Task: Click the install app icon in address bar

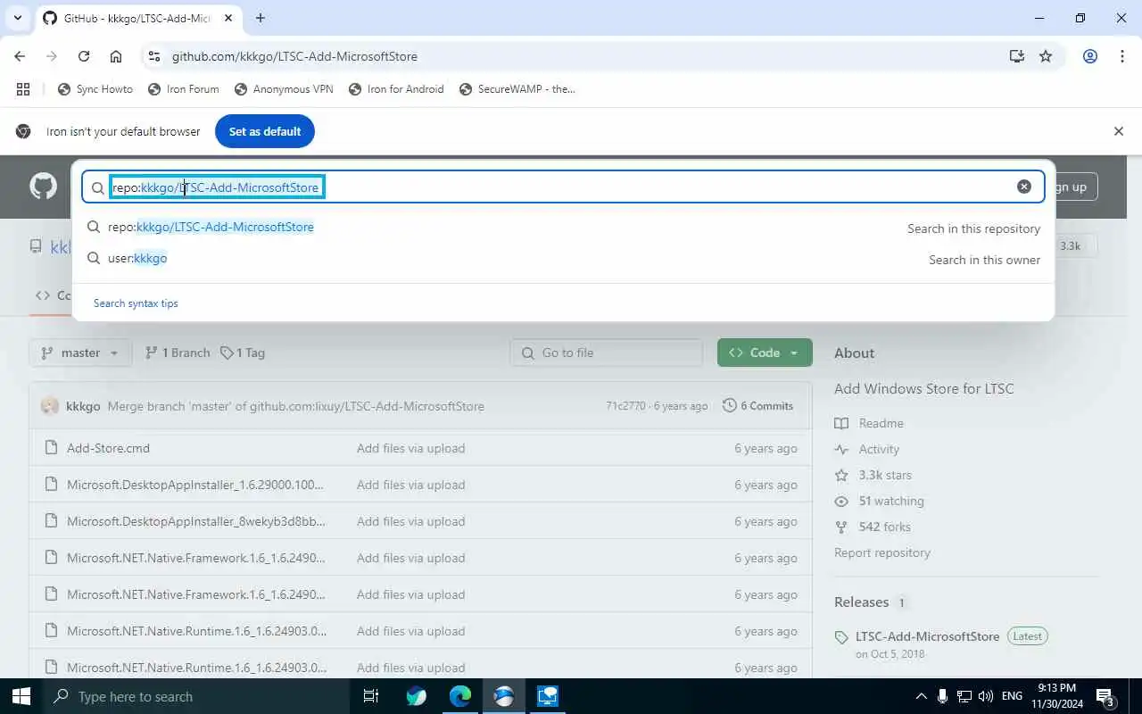Action: pos(1016,56)
